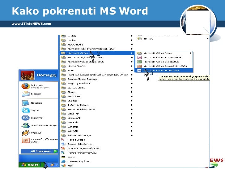225x169 pixels.
Task: Click the PowerPoint 2003 icon in submenu
Action: coord(139,66)
